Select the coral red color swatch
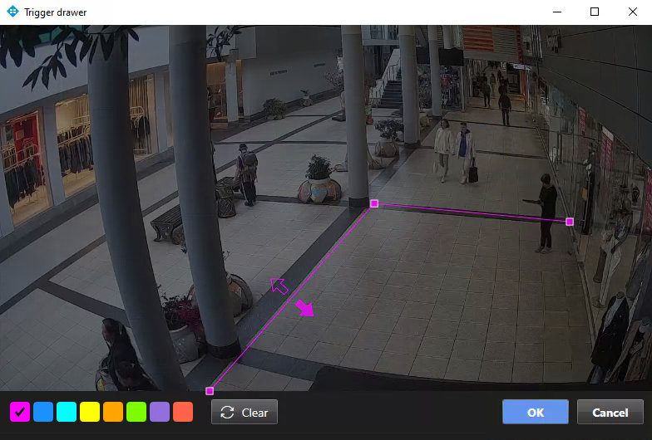The image size is (652, 440). pos(183,412)
